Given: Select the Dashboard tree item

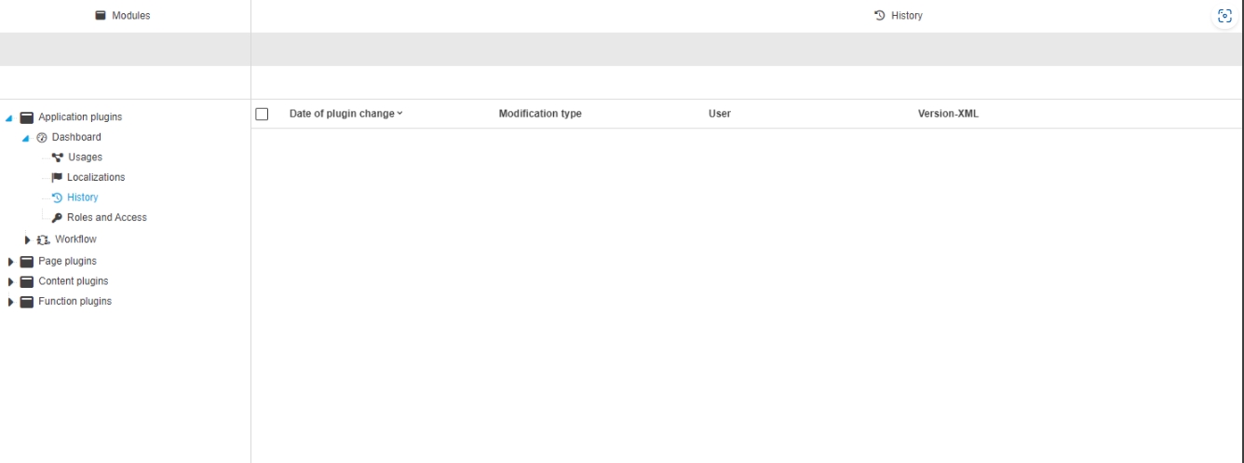Looking at the screenshot, I should (76, 137).
